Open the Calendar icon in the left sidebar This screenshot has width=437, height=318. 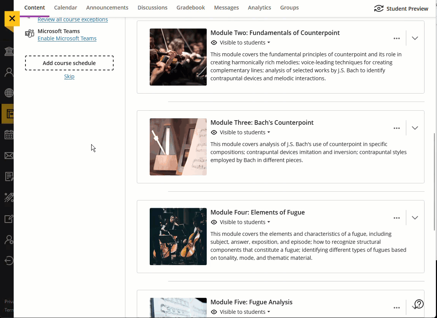click(9, 135)
